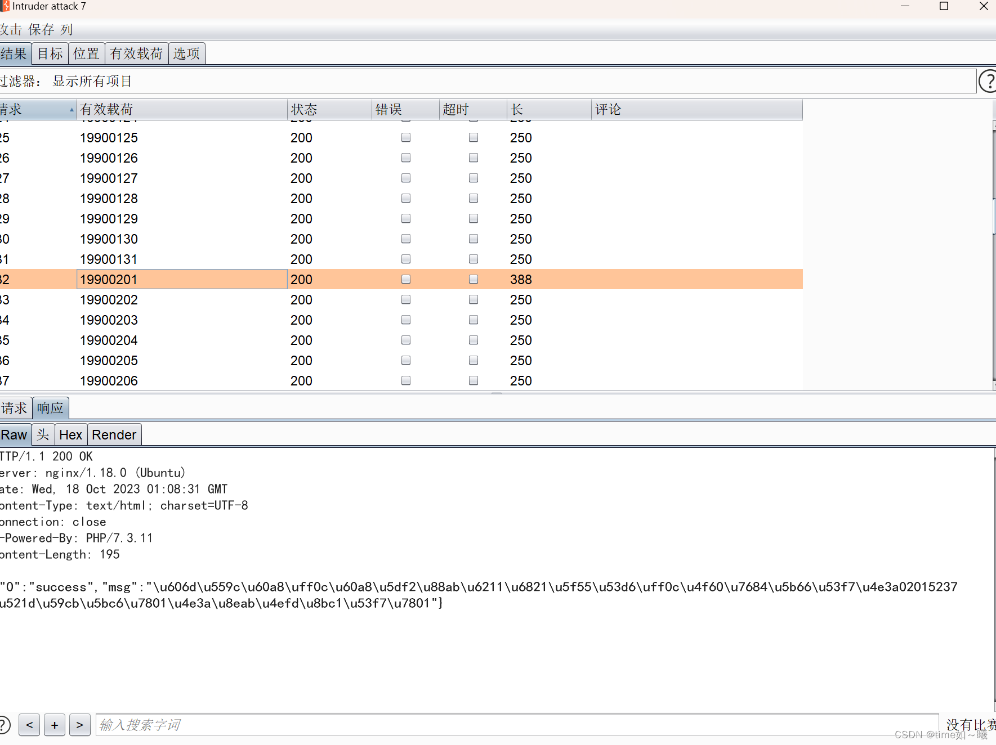Click the filter bar showing 显示所有项目
Image resolution: width=996 pixels, height=745 pixels.
(x=488, y=81)
